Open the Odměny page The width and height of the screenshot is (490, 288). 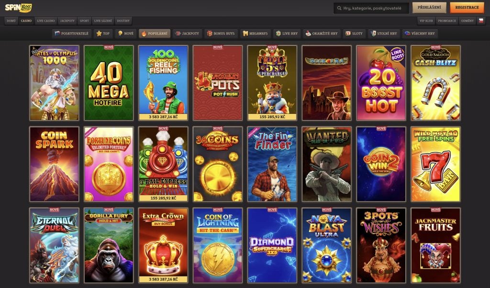pos(468,21)
